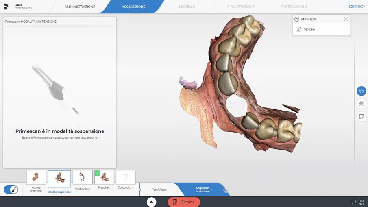
Task: Close the Strumenti panel
Action: (346, 19)
